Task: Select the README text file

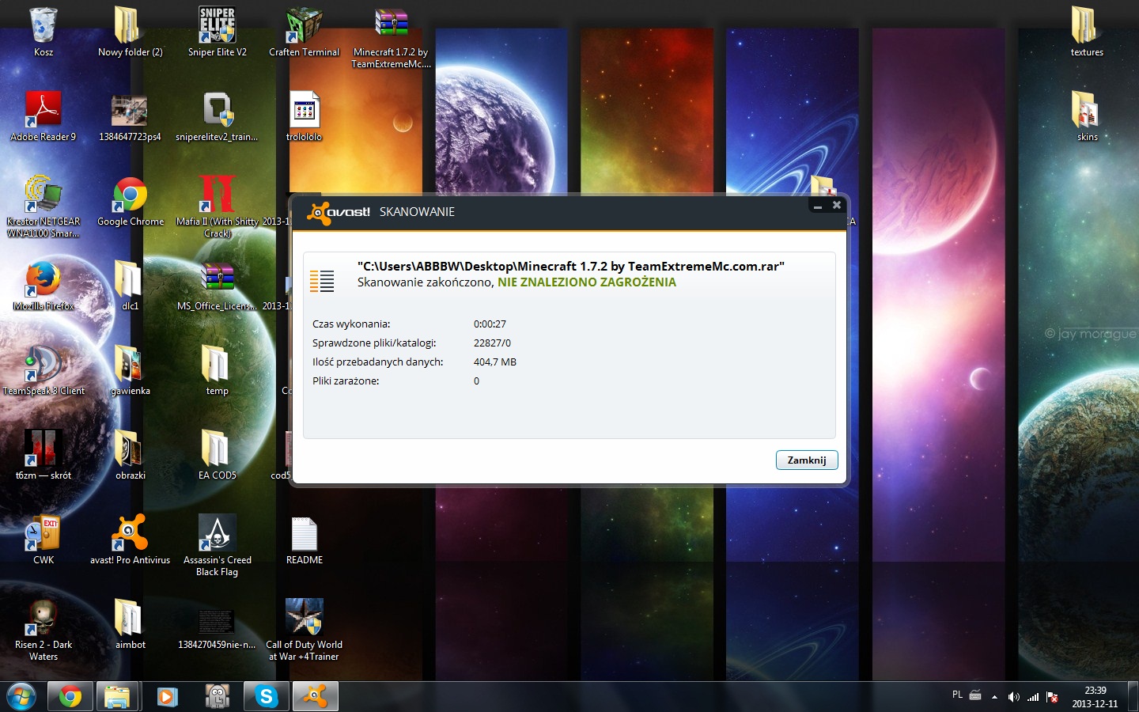Action: coord(305,540)
